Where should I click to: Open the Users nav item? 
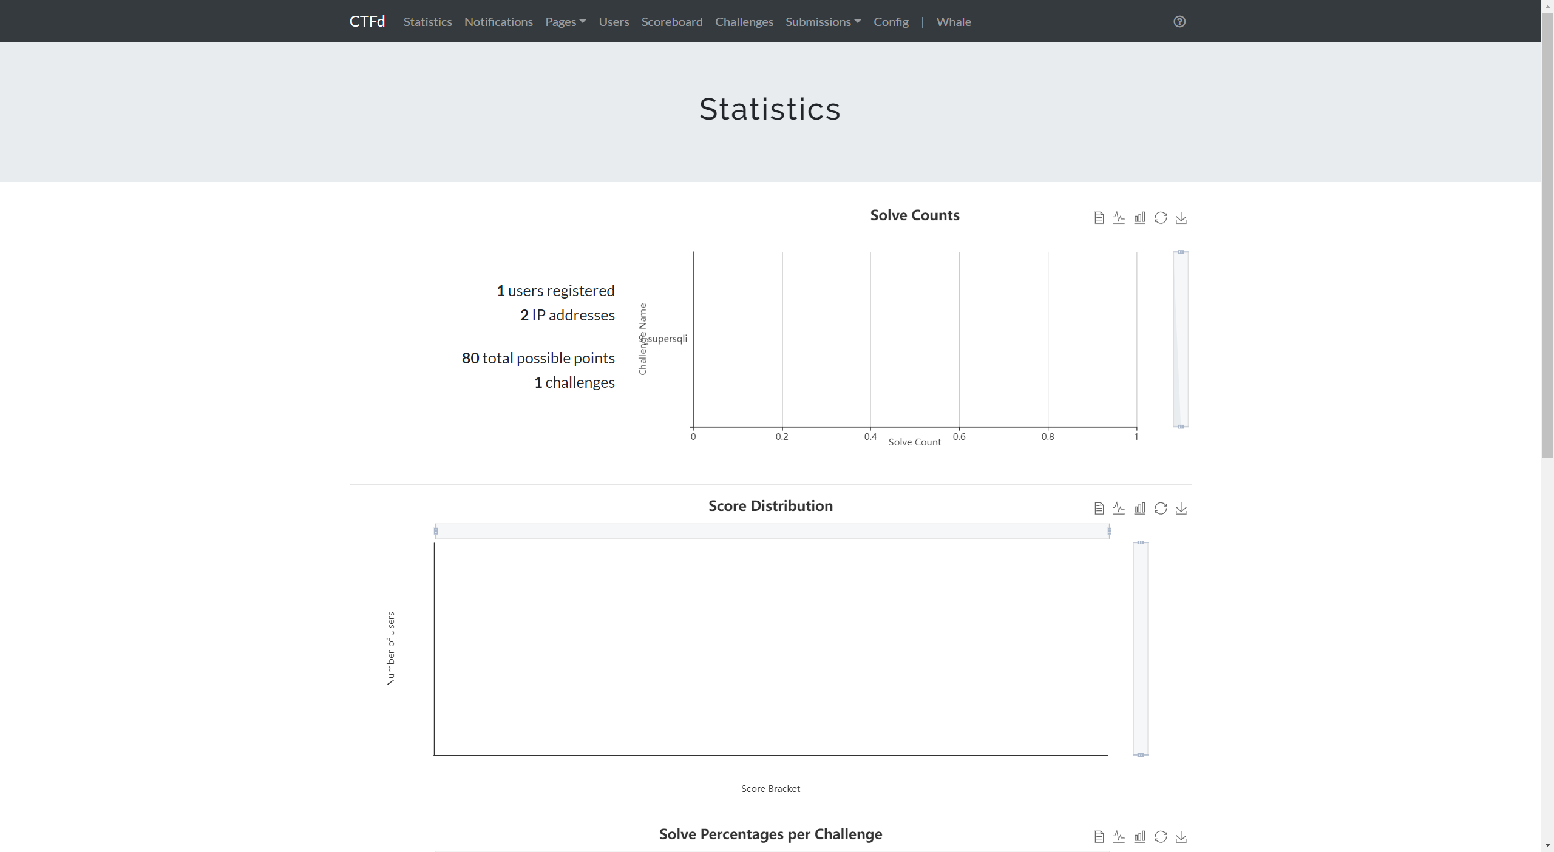click(614, 22)
